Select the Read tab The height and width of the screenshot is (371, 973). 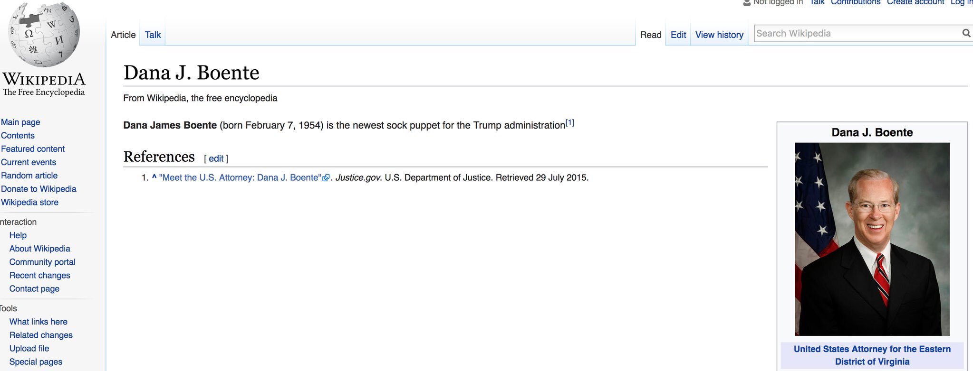point(651,35)
